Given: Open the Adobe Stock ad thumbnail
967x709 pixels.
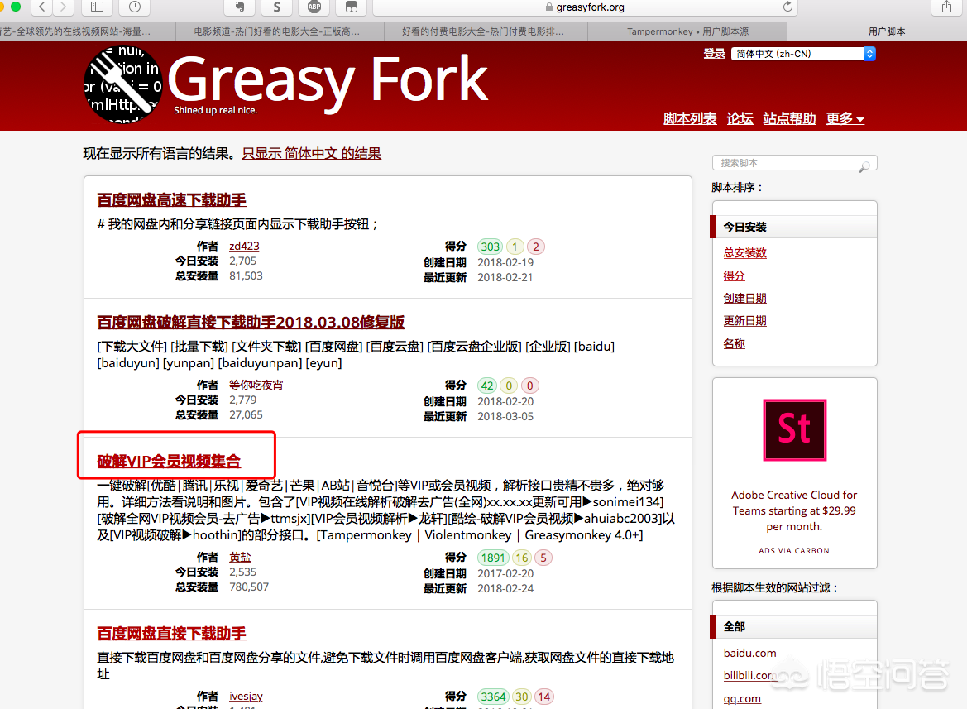Looking at the screenshot, I should (794, 430).
